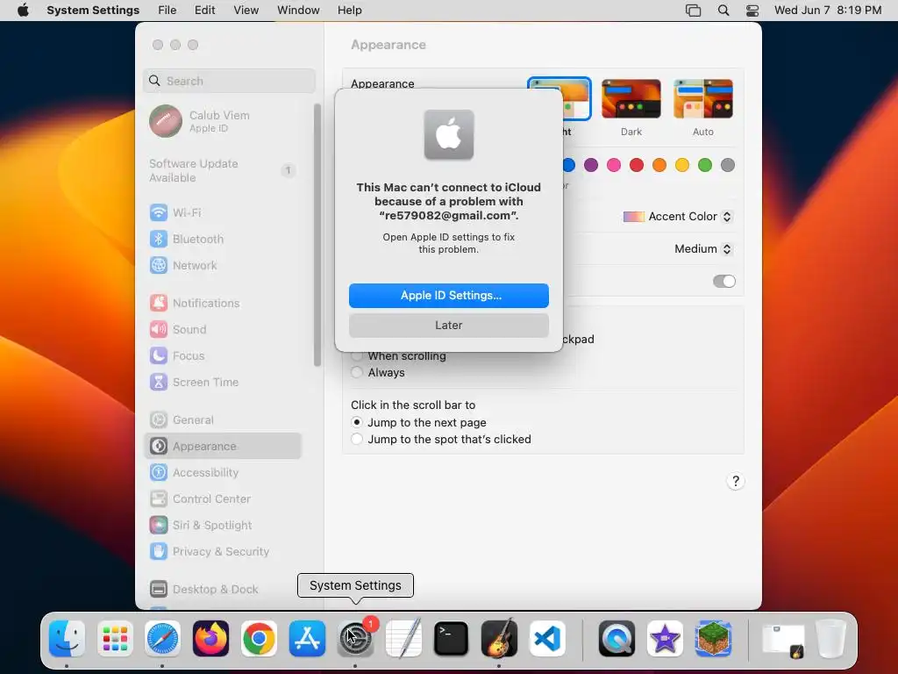Screen dimensions: 898x674
Task: Open Launchpad in the Dock
Action: 115,638
